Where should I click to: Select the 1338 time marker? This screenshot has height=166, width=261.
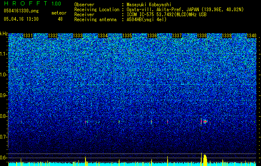coord(202,36)
